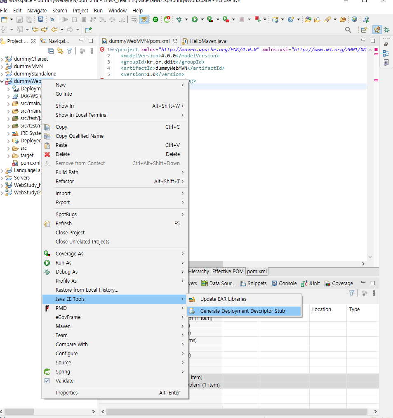393x418 pixels.
Task: Open the Console view tab
Action: coord(284,283)
